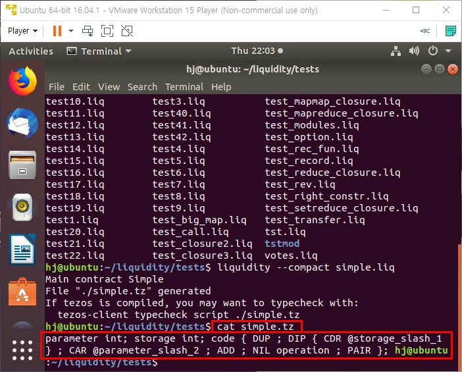Toggle Unity mode icon in VMware toolbar

coord(127,31)
